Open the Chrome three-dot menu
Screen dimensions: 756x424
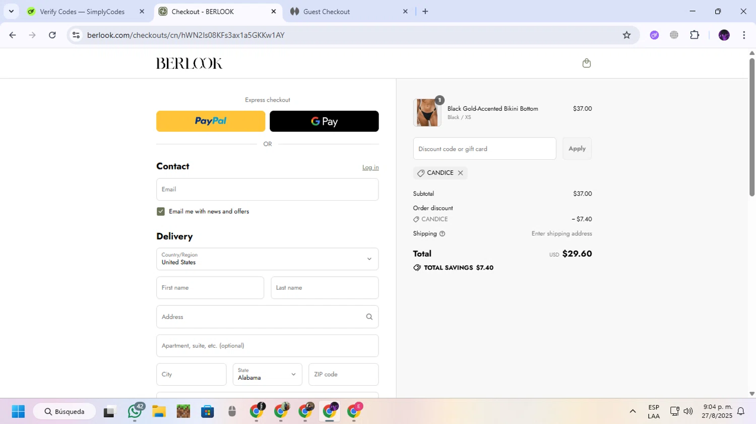[x=744, y=35]
